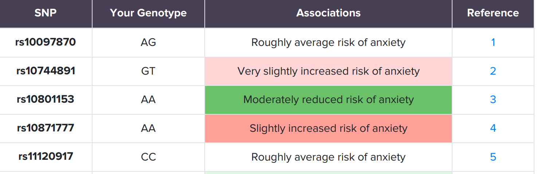The height and width of the screenshot is (174, 537).
Task: Select SNP rs11120917
Action: (46, 157)
